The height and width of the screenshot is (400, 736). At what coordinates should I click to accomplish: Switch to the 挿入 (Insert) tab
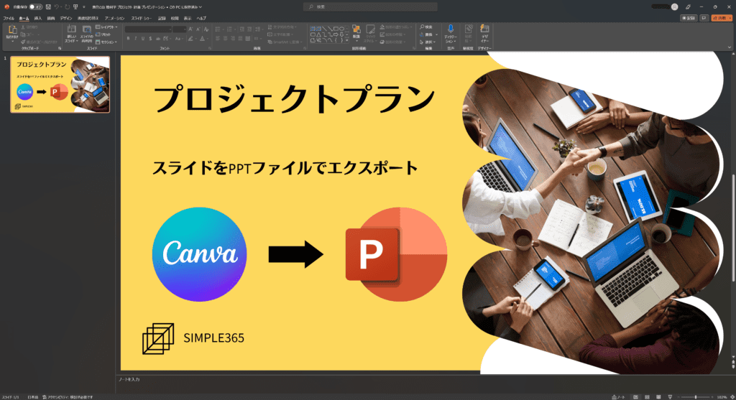38,18
